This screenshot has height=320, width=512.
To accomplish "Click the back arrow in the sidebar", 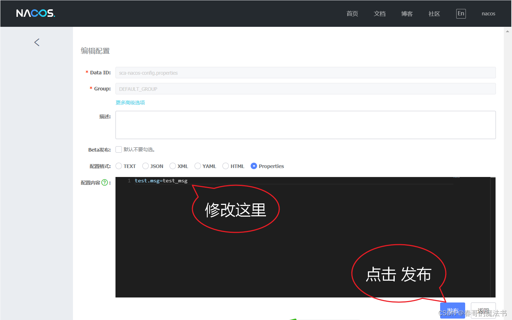I will pyautogui.click(x=36, y=42).
